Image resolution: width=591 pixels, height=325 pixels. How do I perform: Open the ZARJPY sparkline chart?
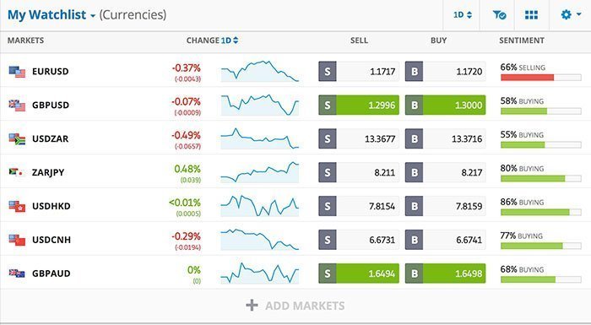[260, 172]
